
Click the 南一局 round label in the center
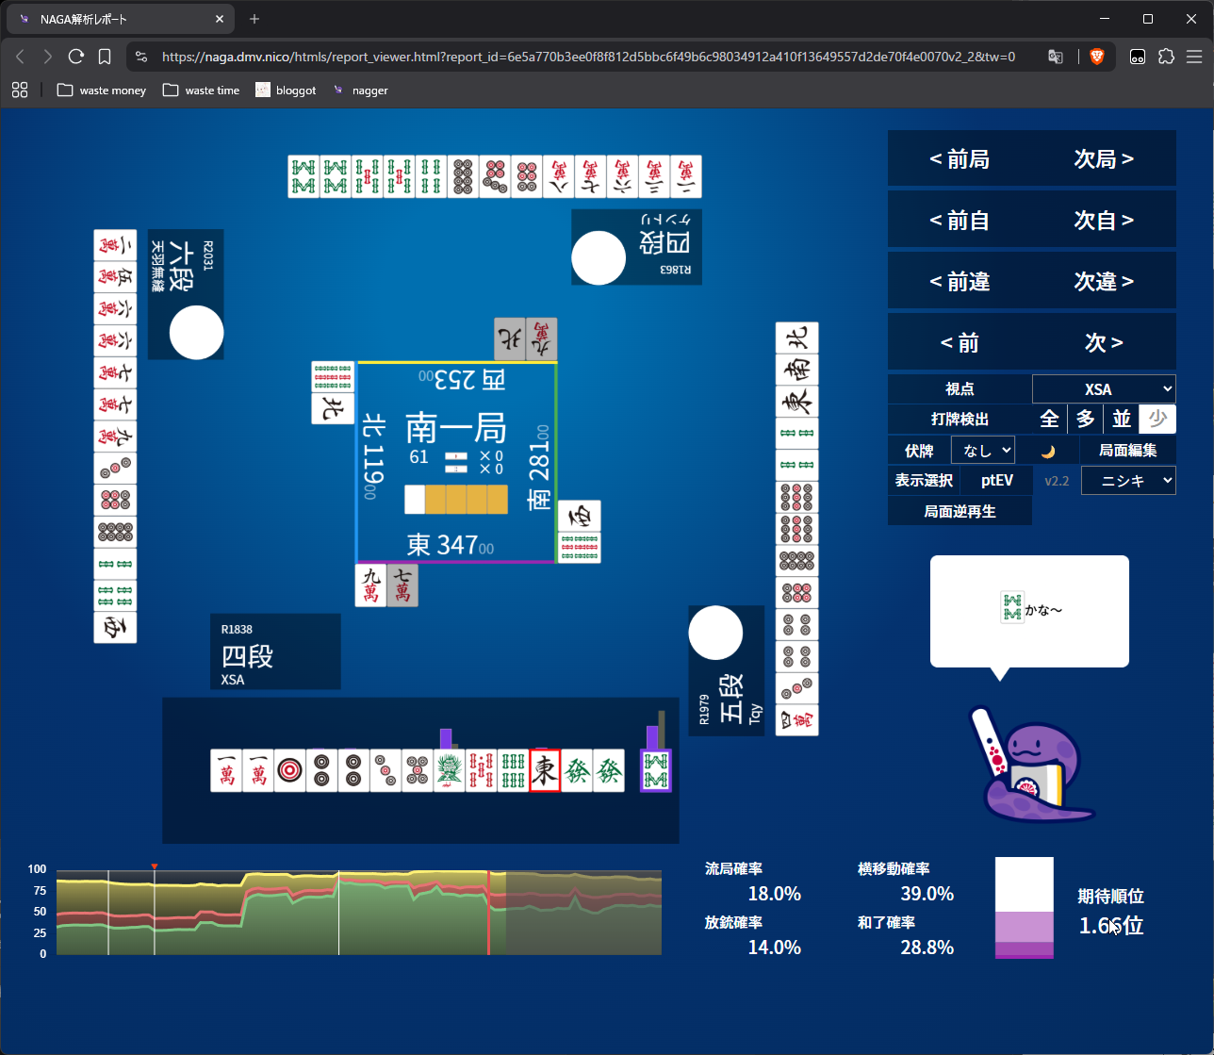pyautogui.click(x=456, y=428)
